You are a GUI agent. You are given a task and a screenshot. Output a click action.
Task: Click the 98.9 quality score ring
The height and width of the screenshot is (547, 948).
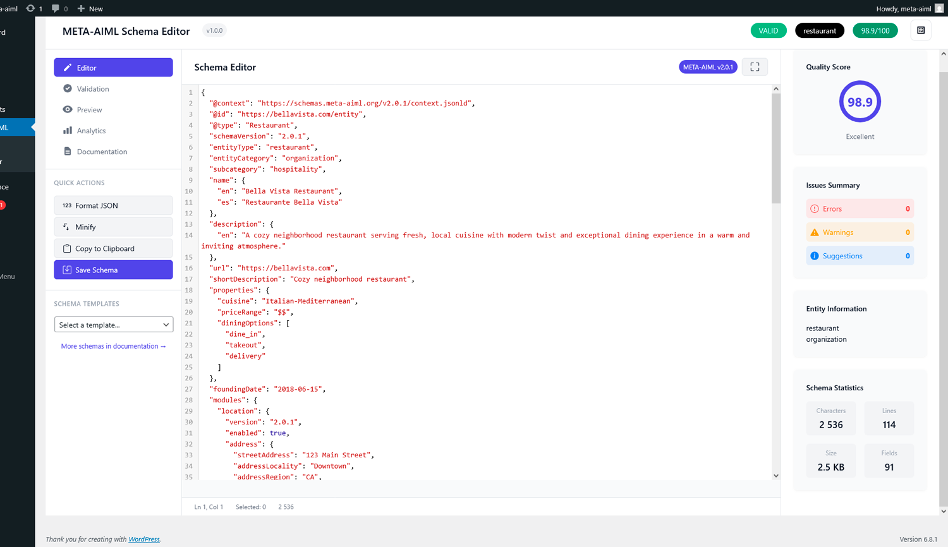point(860,102)
